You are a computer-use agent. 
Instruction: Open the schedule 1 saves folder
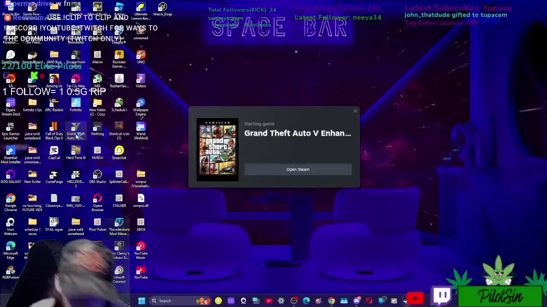[32, 226]
